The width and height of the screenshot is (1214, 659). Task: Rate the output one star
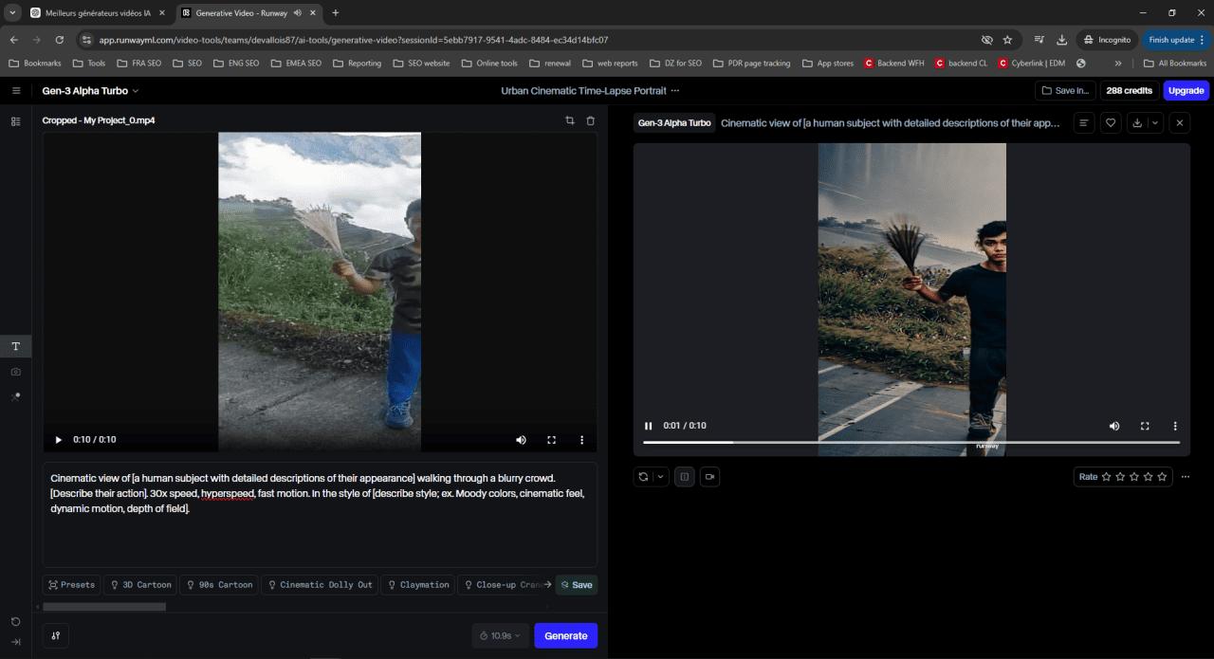pyautogui.click(x=1106, y=477)
